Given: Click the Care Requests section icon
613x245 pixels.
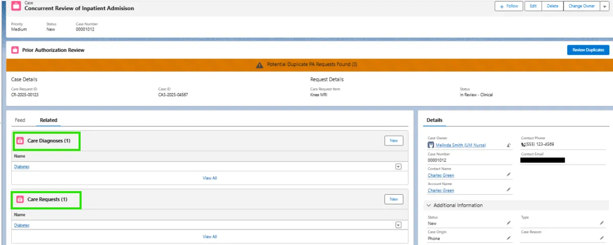Looking at the screenshot, I should point(20,200).
